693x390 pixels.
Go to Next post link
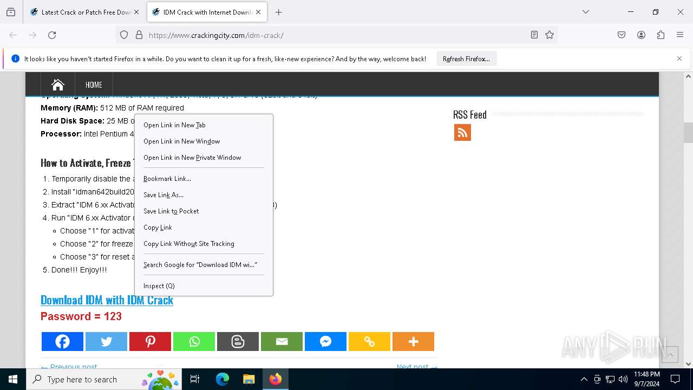click(417, 367)
